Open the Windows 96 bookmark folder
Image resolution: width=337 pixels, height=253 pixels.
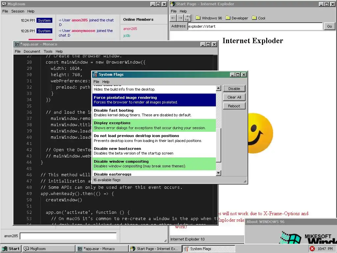tap(209, 18)
